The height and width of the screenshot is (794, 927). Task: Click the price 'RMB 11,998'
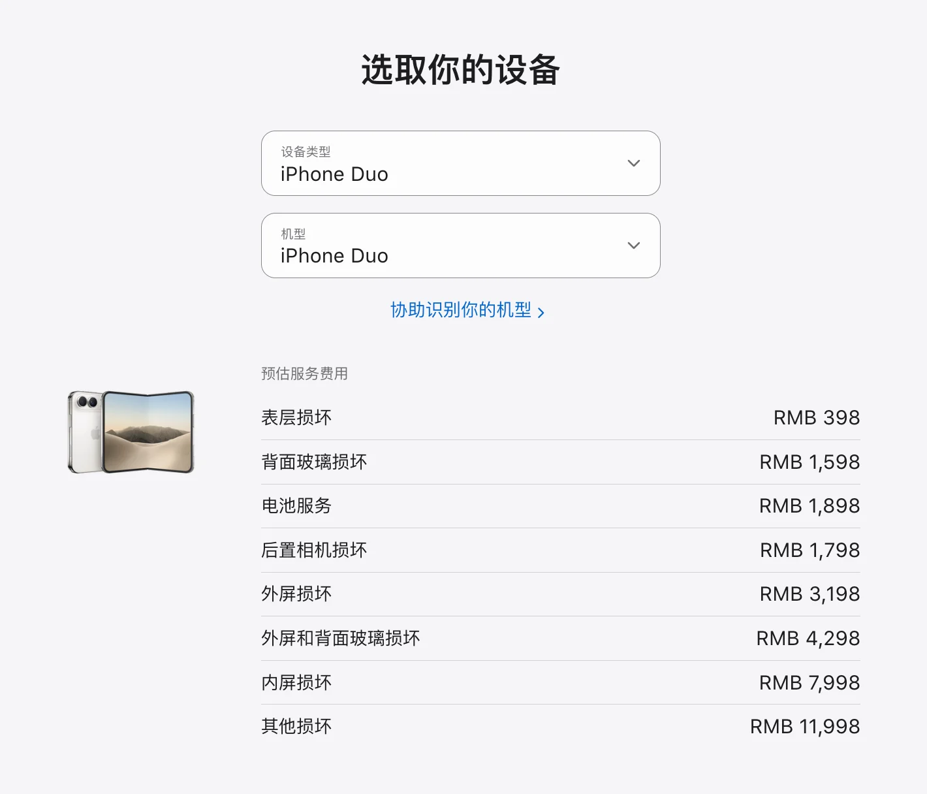[x=805, y=727]
